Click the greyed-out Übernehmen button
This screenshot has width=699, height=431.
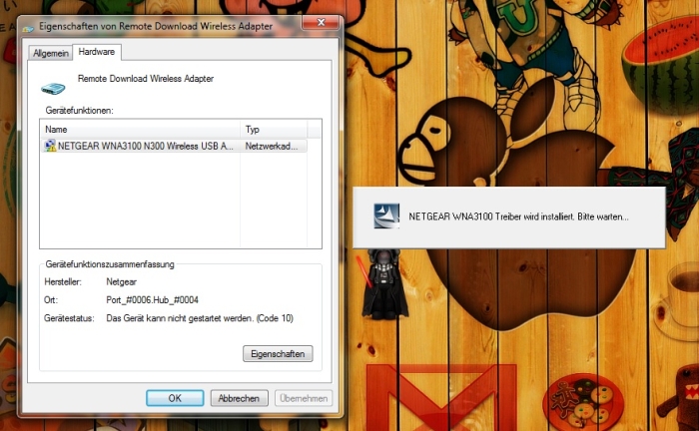[x=304, y=398]
